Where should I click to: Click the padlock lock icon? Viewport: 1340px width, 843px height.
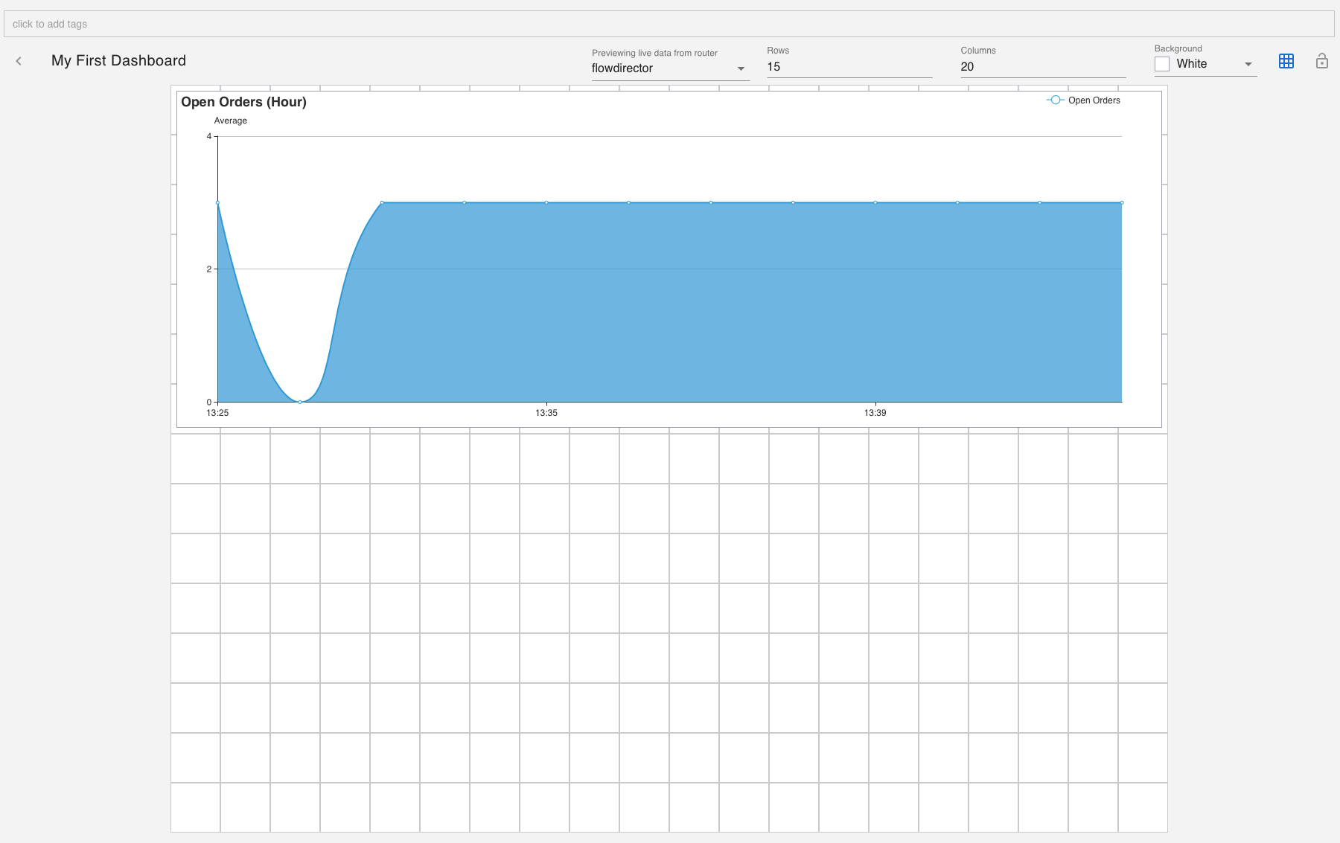(x=1322, y=61)
